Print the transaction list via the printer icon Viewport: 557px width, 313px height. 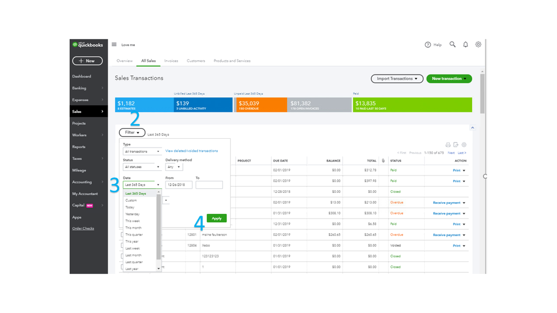point(448,145)
